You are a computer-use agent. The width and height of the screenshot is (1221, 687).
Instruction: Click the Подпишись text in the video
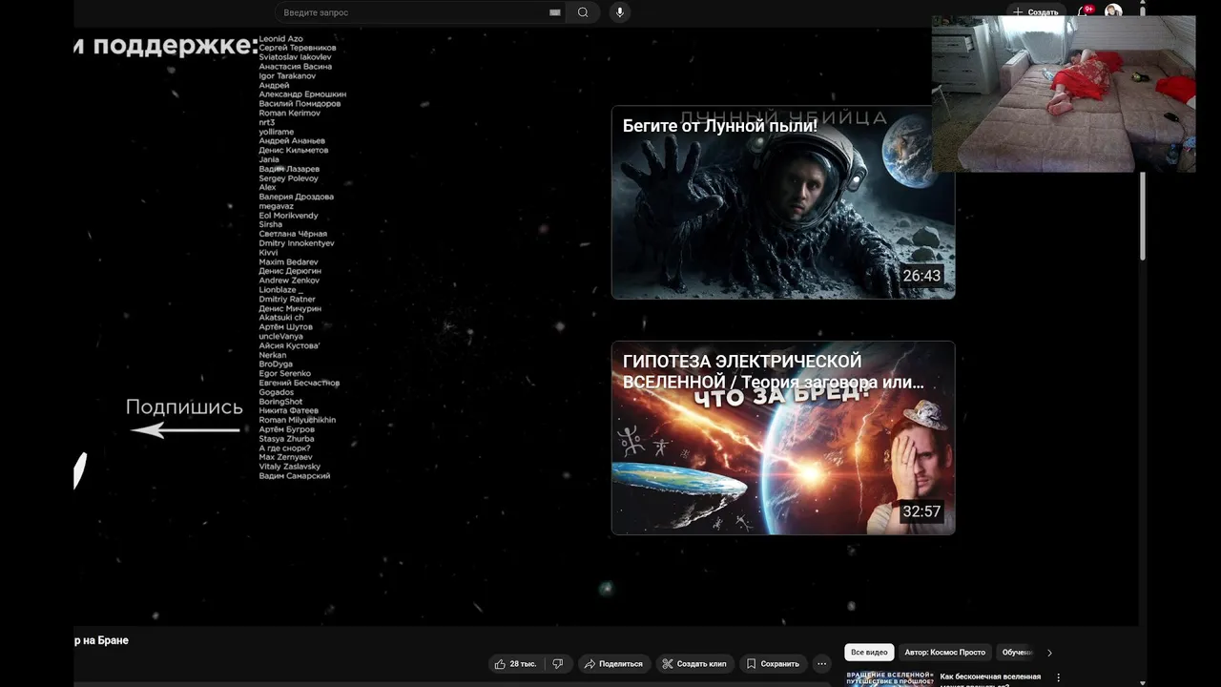pyautogui.click(x=184, y=407)
